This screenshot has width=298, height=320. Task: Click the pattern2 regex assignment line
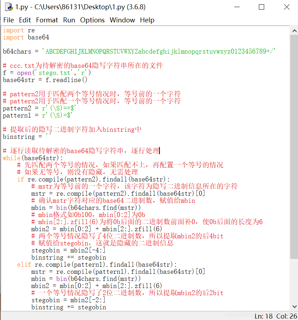(x=40, y=108)
